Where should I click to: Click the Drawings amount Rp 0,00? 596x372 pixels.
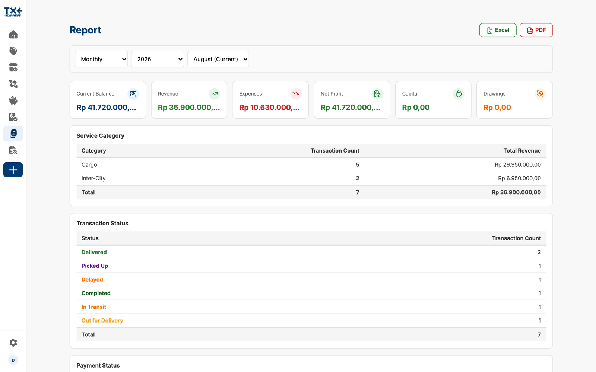[x=497, y=108]
